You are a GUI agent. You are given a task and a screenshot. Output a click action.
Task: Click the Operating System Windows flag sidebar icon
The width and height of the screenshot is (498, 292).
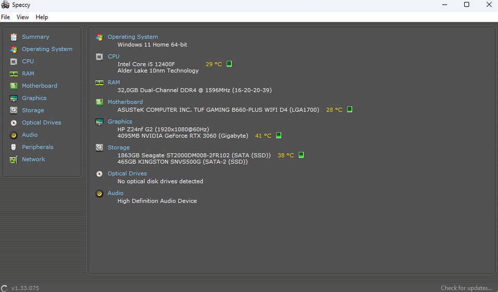[x=13, y=49]
